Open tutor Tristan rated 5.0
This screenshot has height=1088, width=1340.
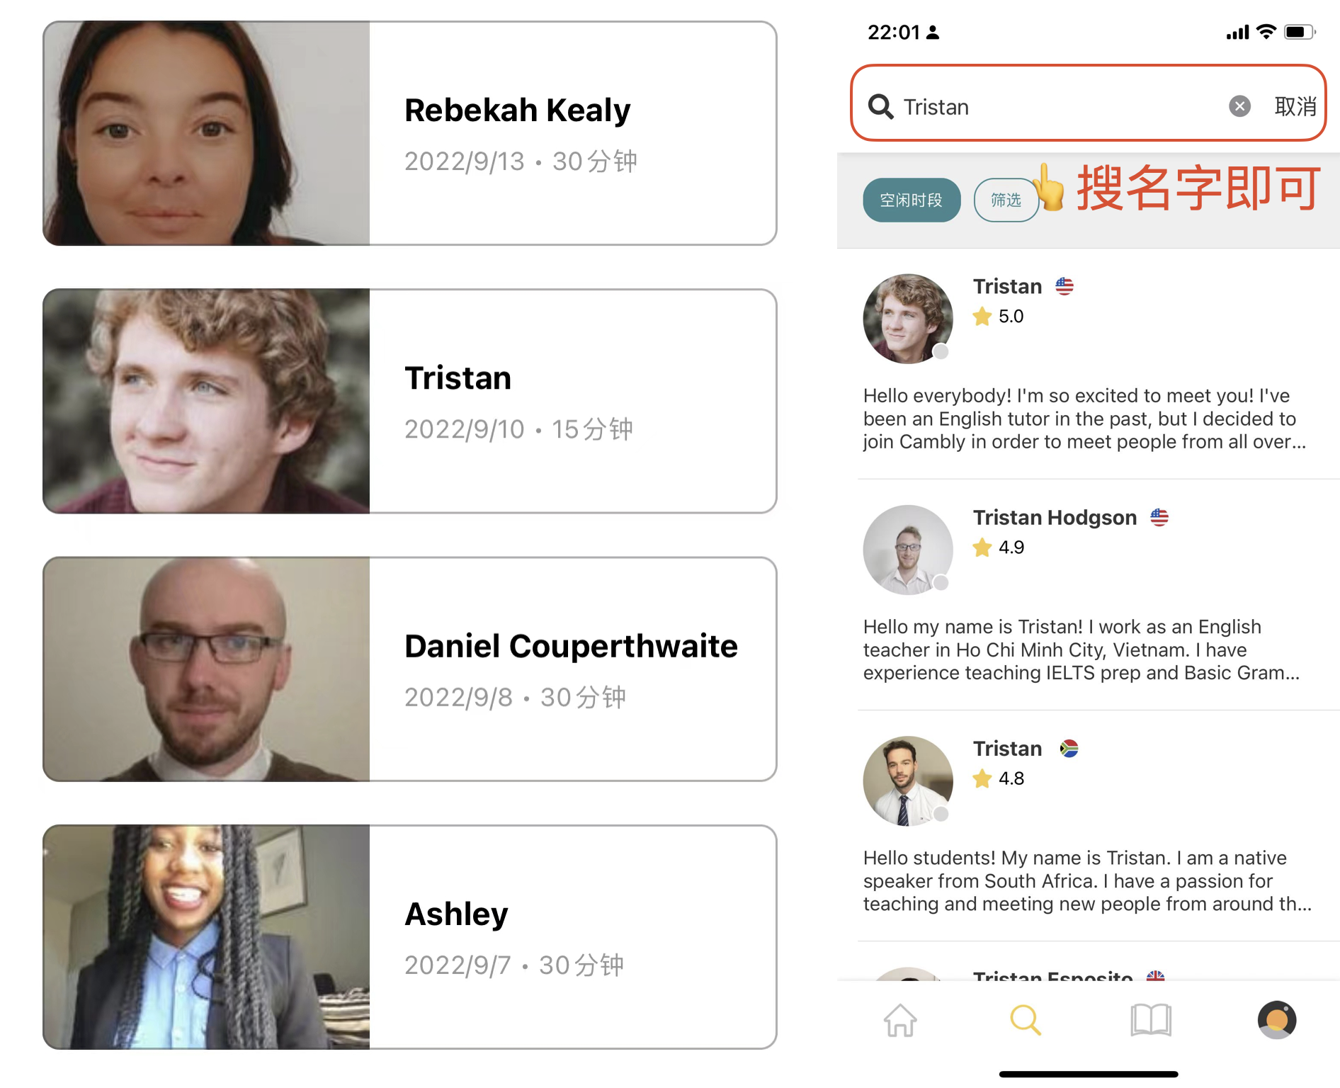click(x=1088, y=363)
